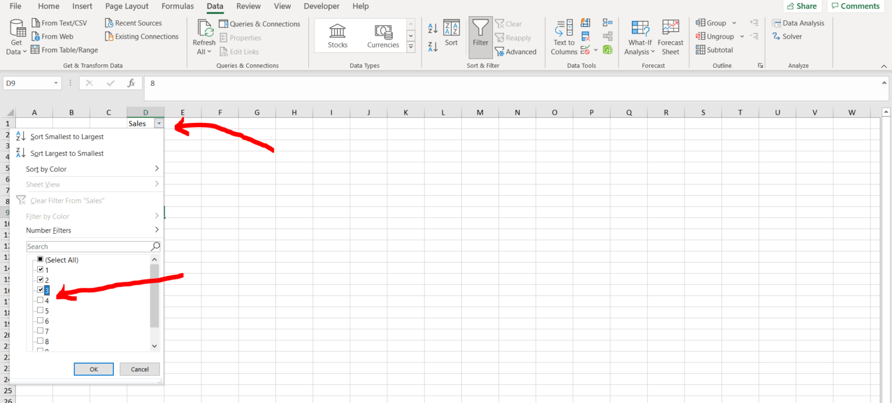This screenshot has height=403, width=892.
Task: Open the Advanced filter tool
Action: 516,51
